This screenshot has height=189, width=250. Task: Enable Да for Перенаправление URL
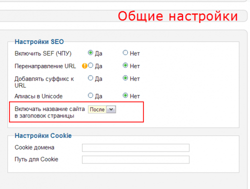click(90, 65)
